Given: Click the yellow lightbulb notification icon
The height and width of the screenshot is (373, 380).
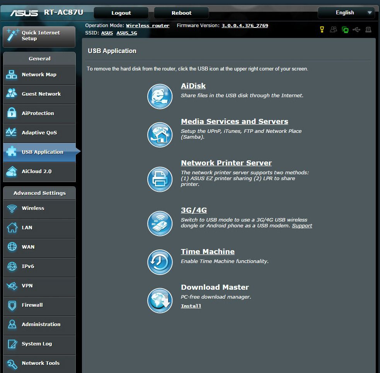Looking at the screenshot, I should tap(322, 29).
